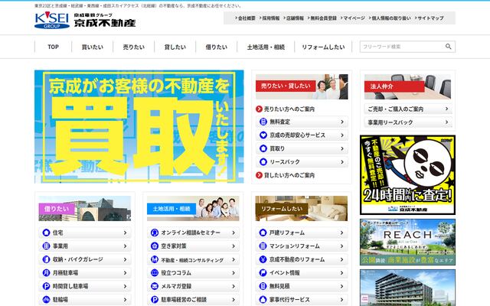Click the chevron on the 無料査定 row

pyautogui.click(x=342, y=122)
